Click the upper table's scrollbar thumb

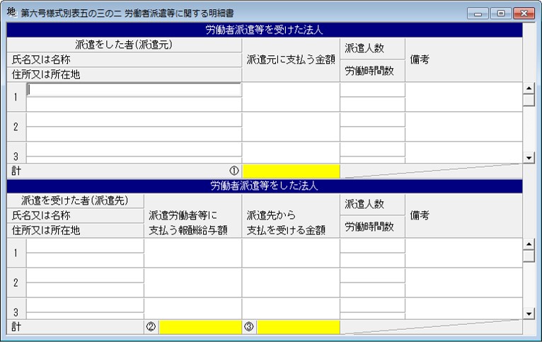pos(529,100)
